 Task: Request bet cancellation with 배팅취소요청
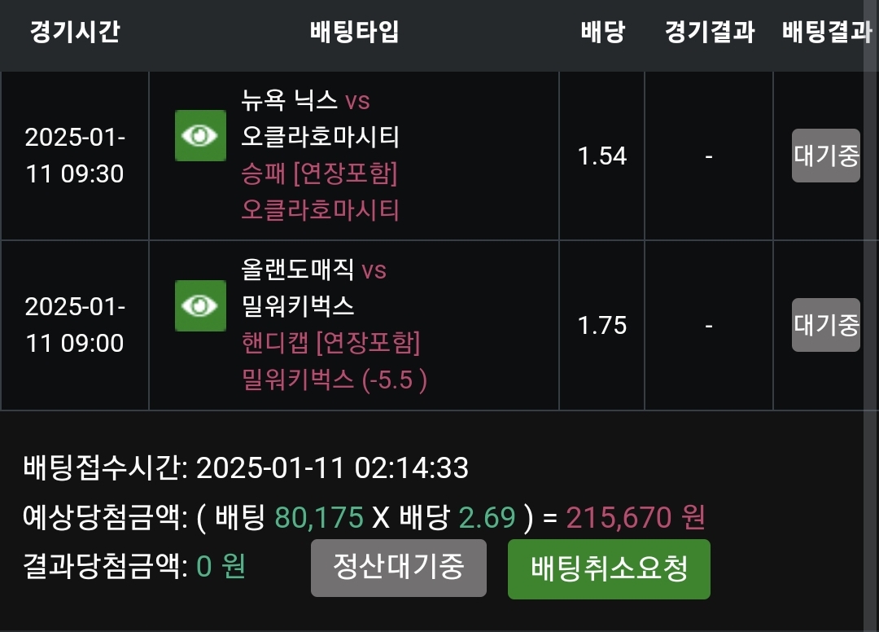609,568
